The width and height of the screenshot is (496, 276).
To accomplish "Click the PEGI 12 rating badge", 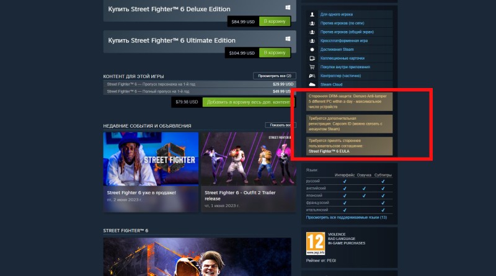I will (316, 243).
